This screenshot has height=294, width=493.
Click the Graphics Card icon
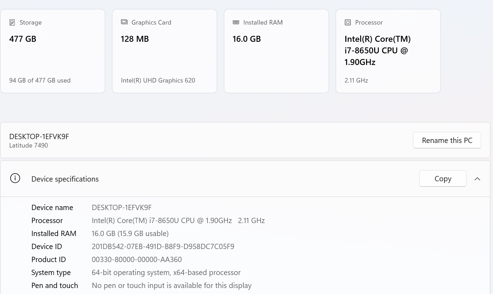click(124, 22)
